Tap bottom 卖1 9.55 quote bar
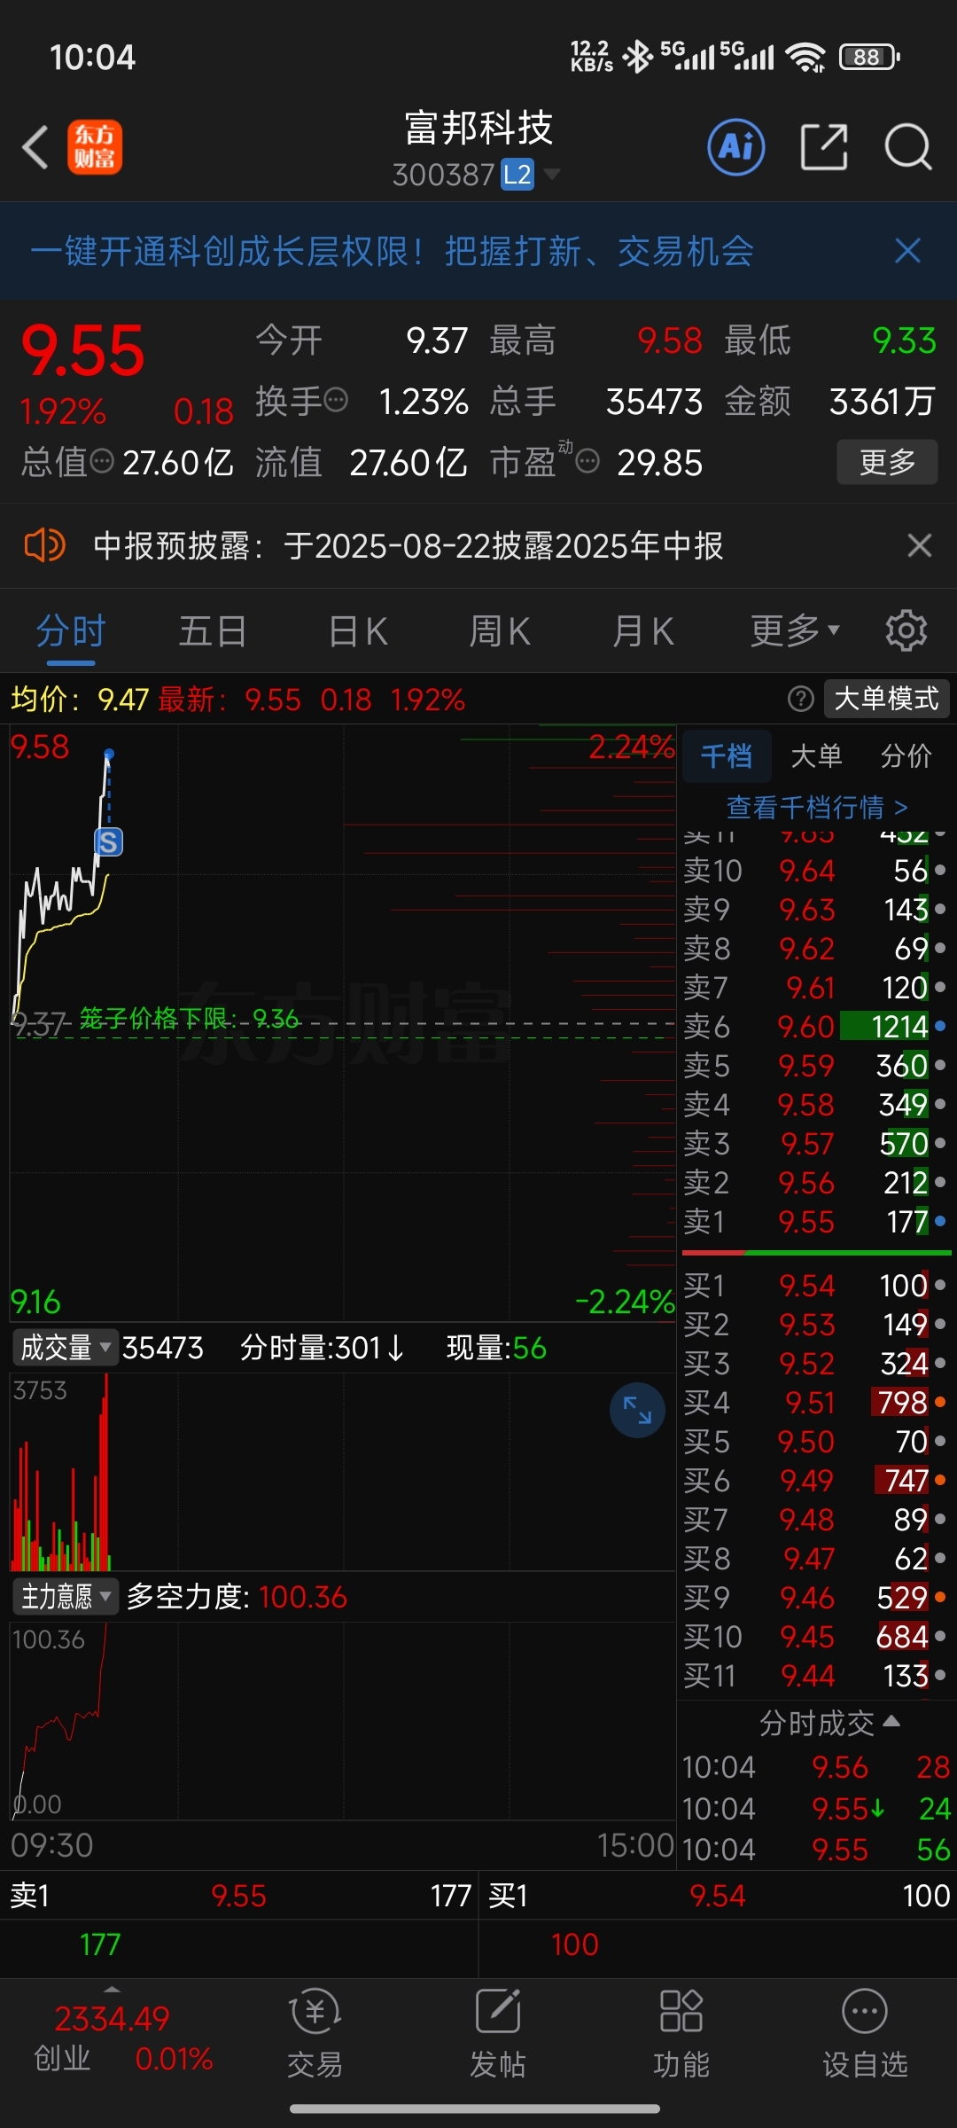Screen dimensions: 957x2128 point(239,1896)
